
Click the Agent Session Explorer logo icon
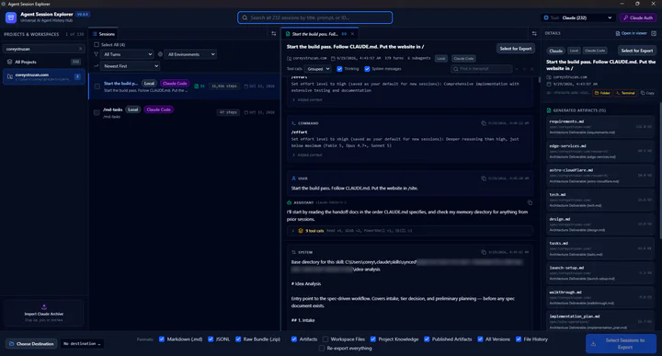pyautogui.click(x=11, y=17)
